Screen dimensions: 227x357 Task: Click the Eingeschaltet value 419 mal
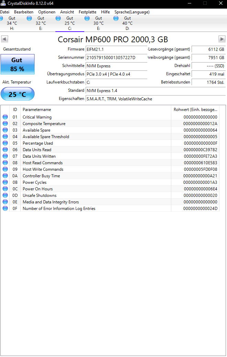(x=208, y=74)
